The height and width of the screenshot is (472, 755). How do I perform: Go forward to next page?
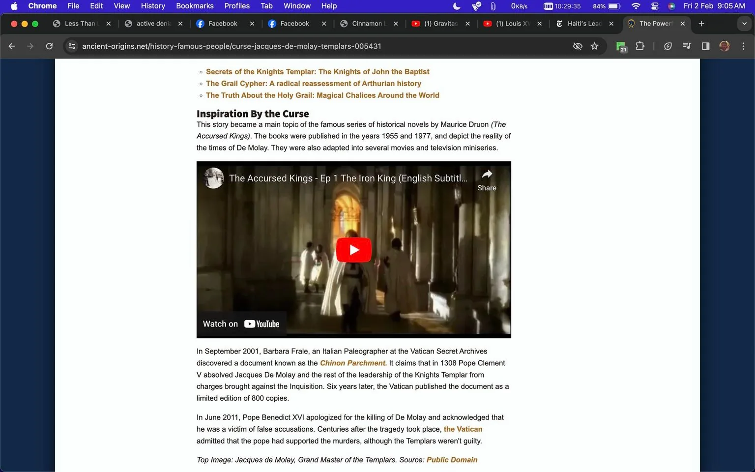(30, 46)
